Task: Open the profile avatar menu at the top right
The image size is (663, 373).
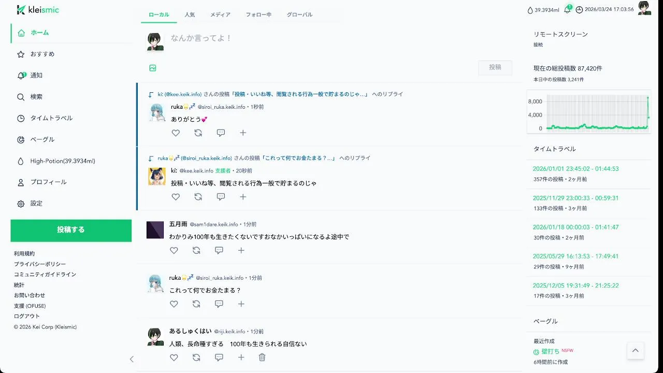Action: pyautogui.click(x=644, y=8)
